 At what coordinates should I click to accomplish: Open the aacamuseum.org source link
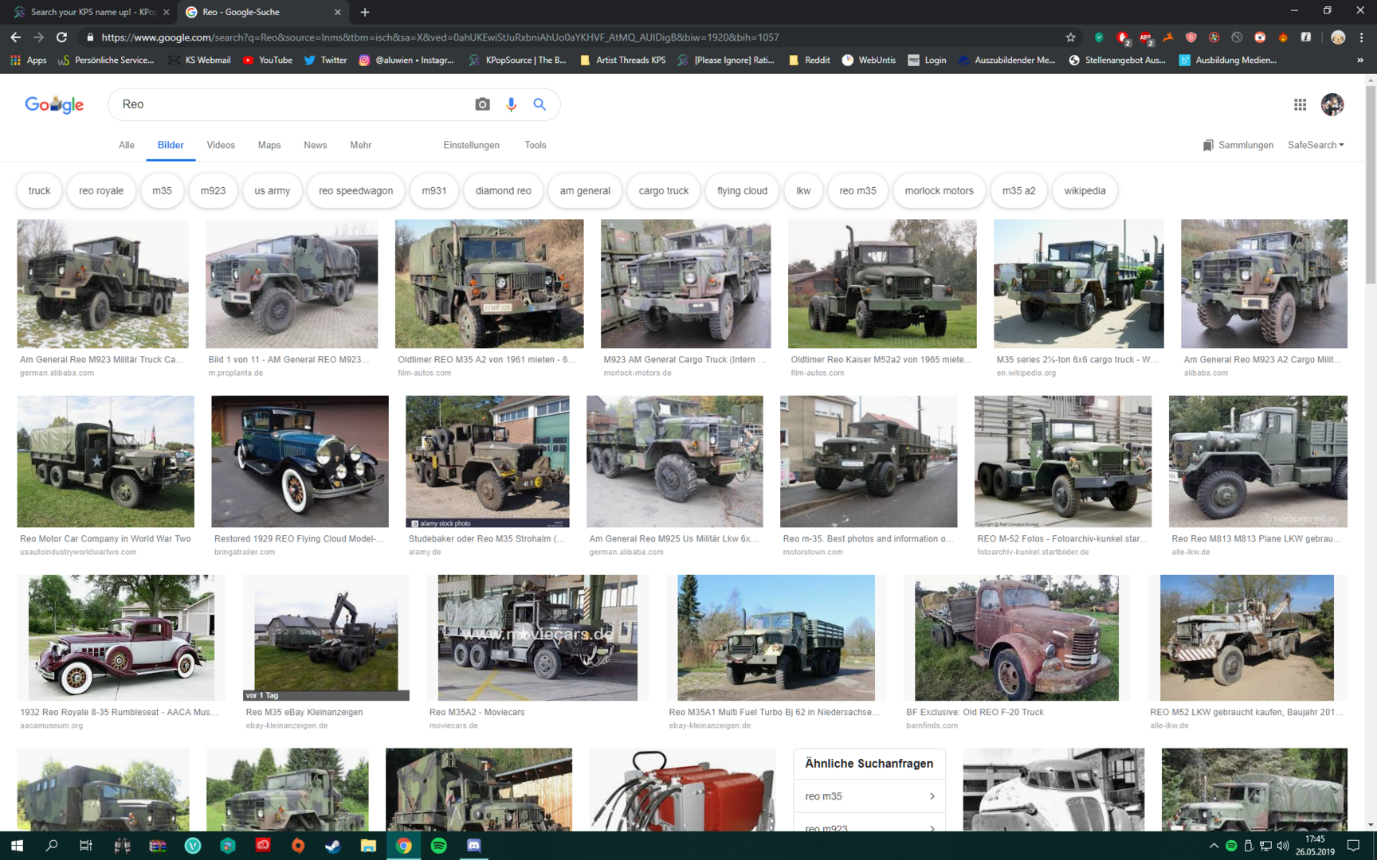(51, 725)
